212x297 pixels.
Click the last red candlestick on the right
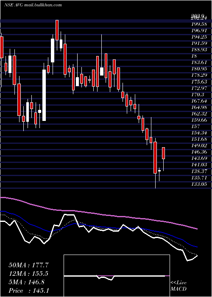[163, 153]
